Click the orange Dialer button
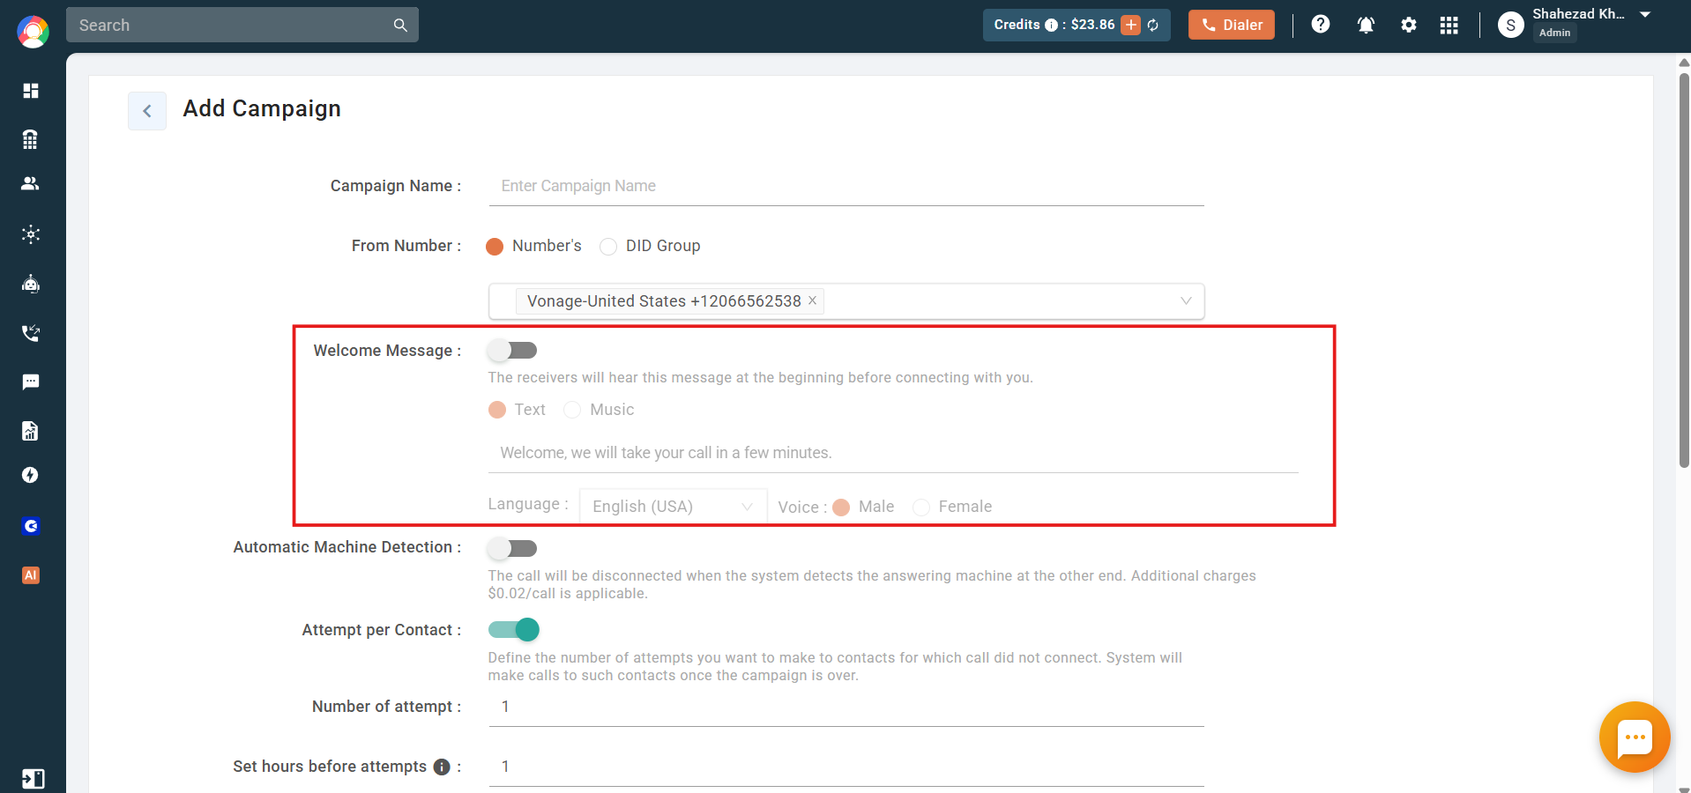The width and height of the screenshot is (1691, 793). pos(1231,25)
